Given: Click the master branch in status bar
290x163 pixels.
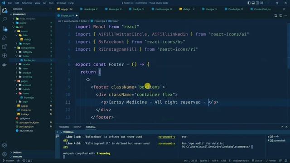Looking at the screenshot, I should coord(9,161).
